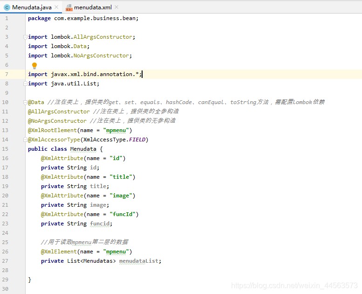Click the 'menudataList' field name
362x294 pixels.
tap(138, 261)
